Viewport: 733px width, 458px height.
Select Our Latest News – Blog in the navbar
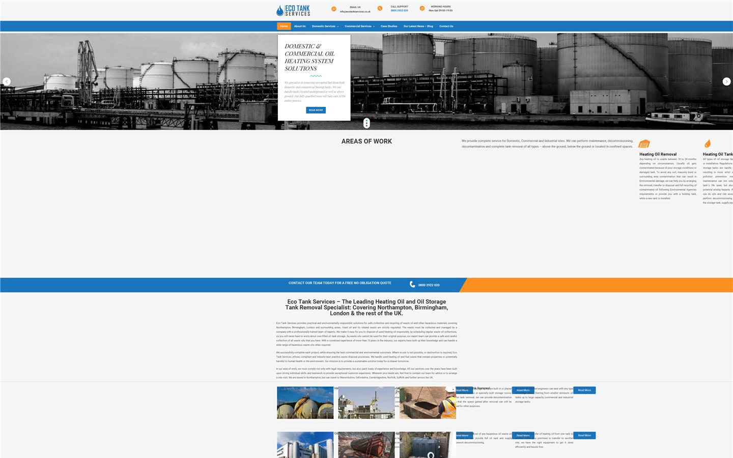point(417,26)
